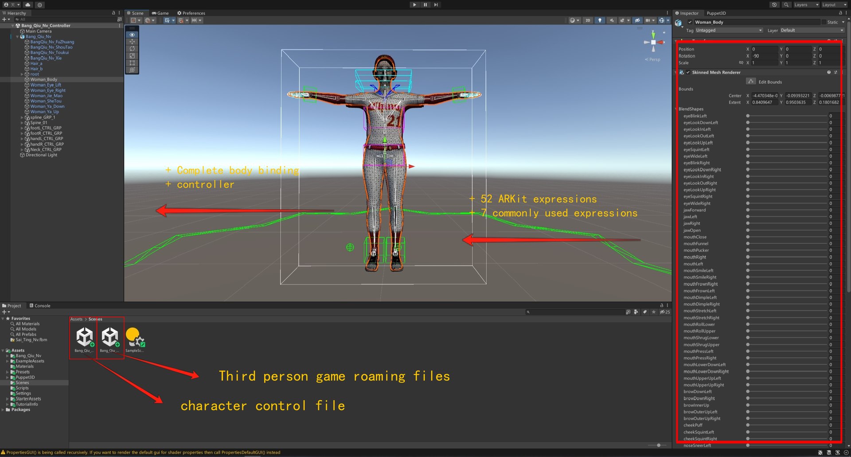Open the account dropdown in top bar
The width and height of the screenshot is (851, 457).
(x=12, y=4)
